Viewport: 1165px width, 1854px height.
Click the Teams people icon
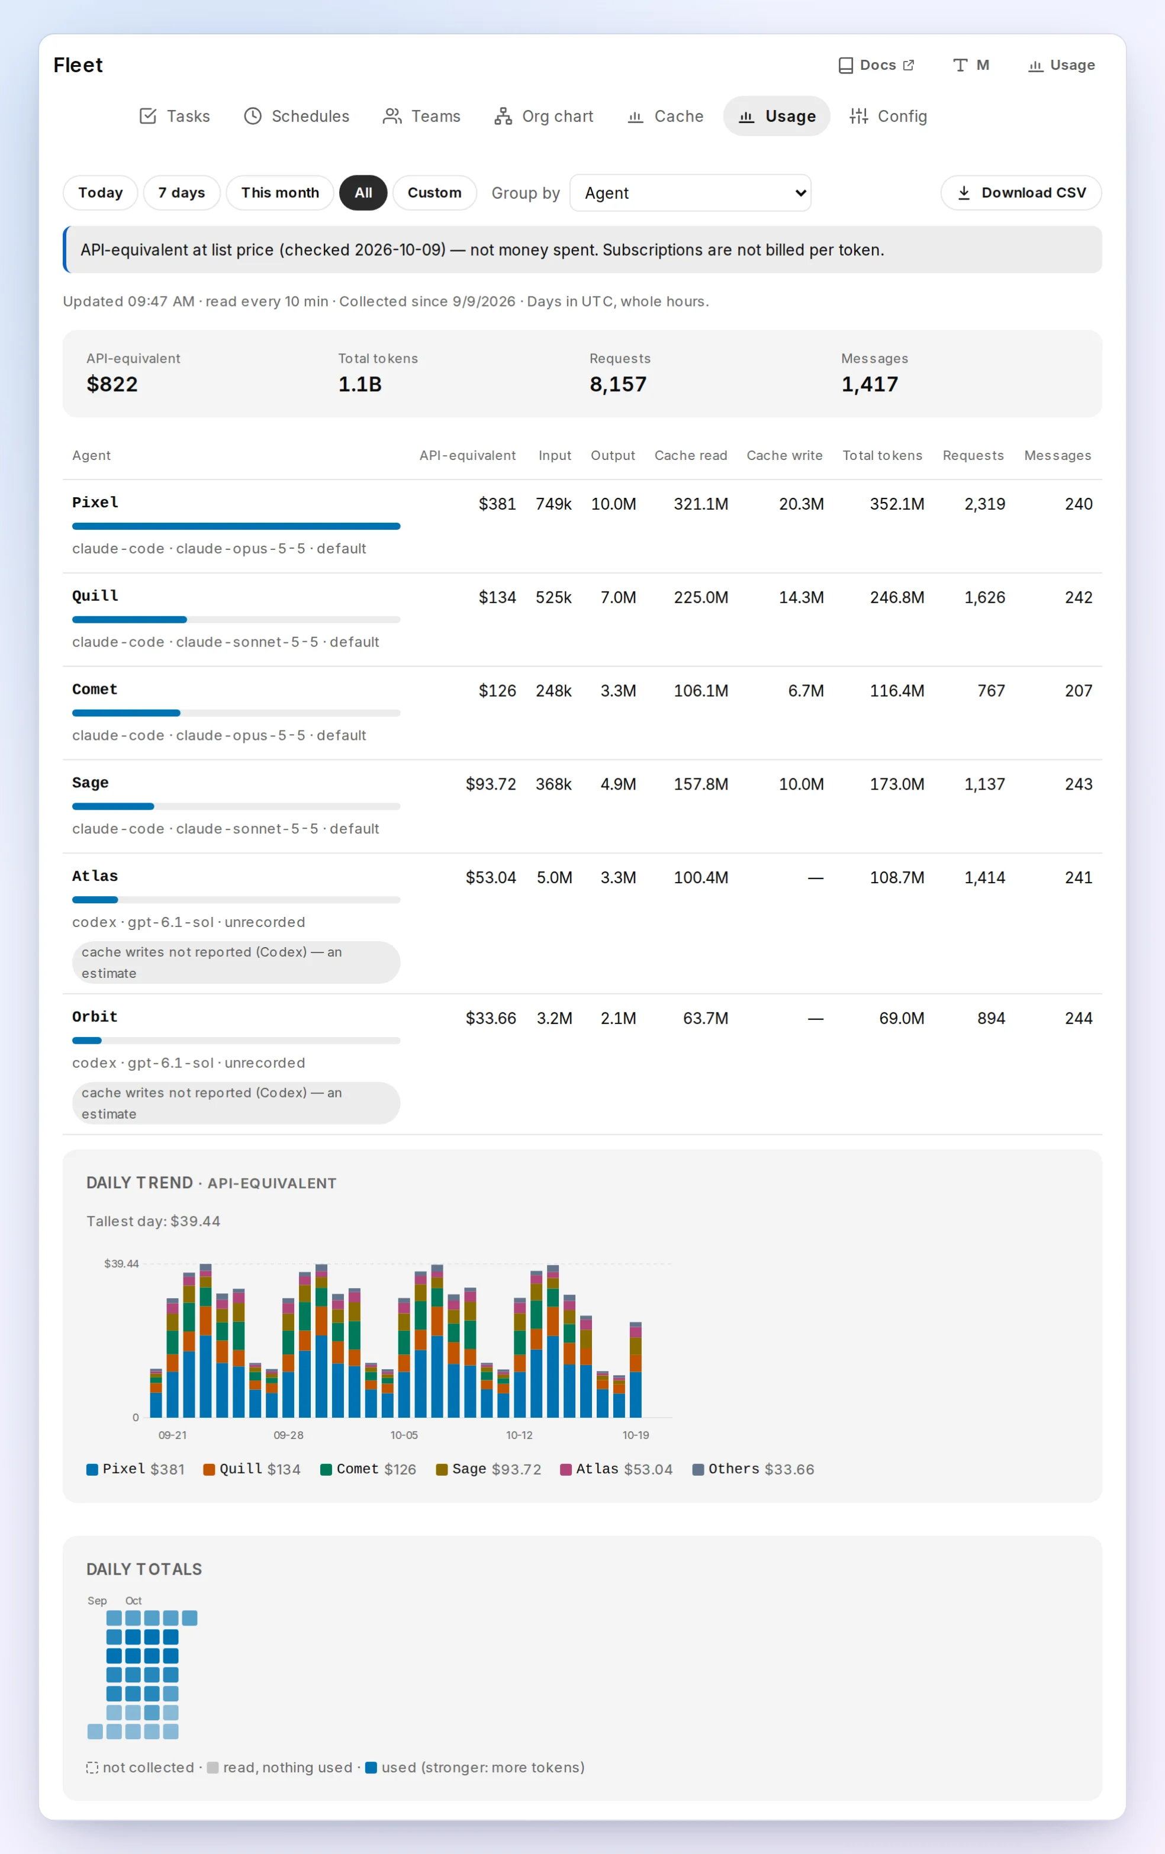(392, 116)
